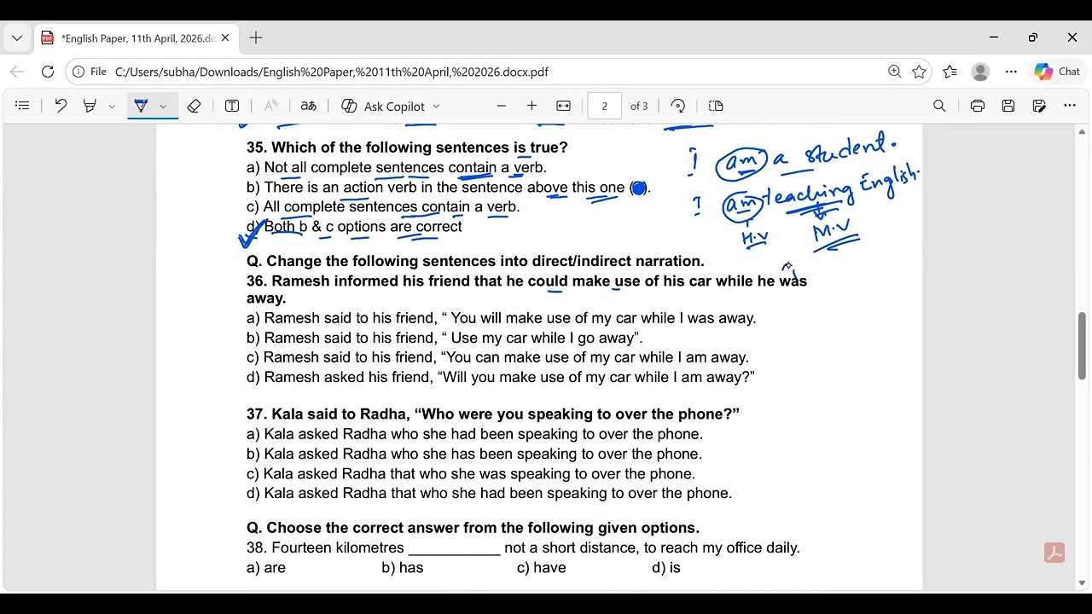Image resolution: width=1092 pixels, height=614 pixels.
Task: Focus the page number field
Action: coord(605,106)
